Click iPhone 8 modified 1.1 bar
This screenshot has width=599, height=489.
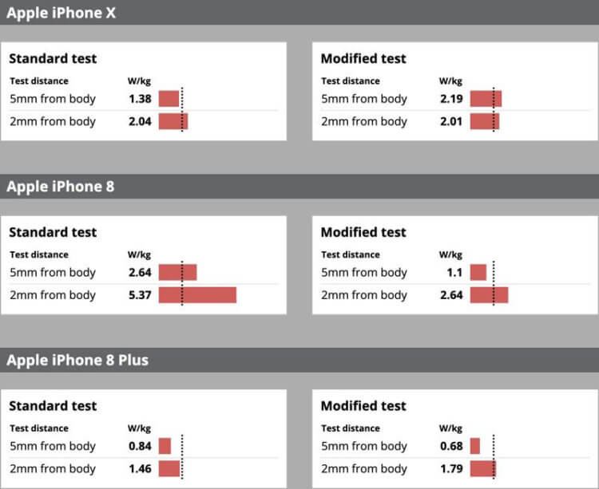(x=478, y=272)
